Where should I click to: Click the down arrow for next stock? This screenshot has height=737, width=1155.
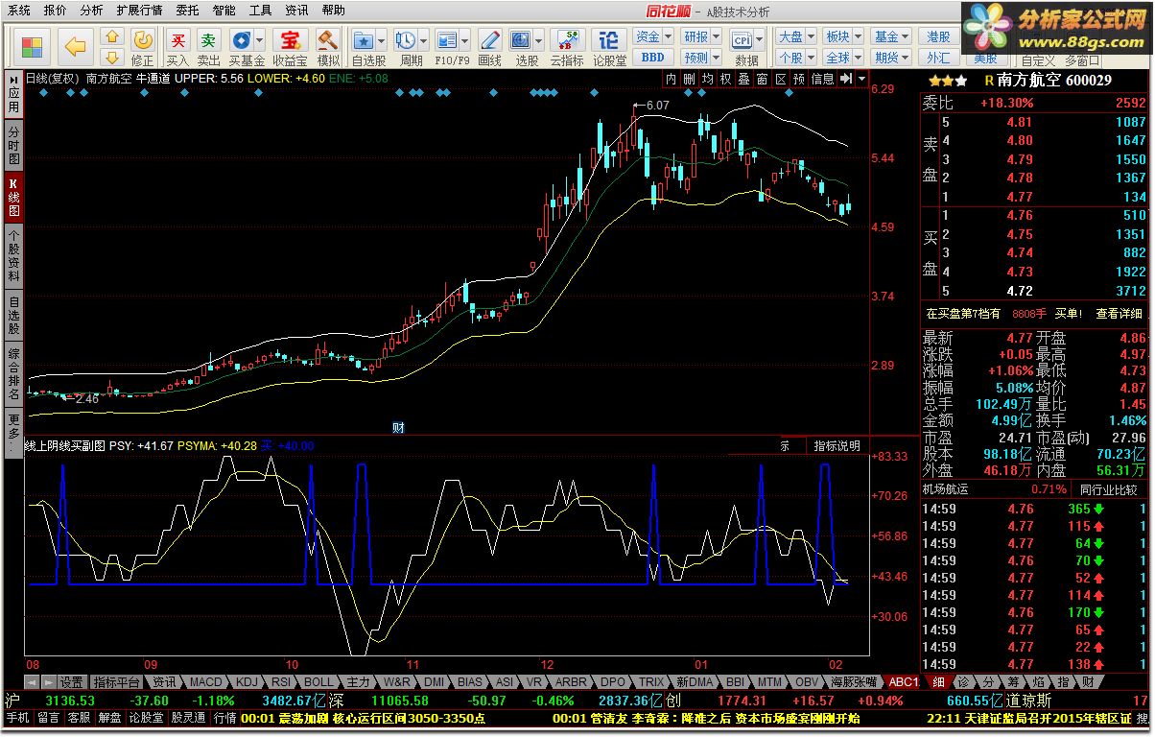tap(111, 56)
